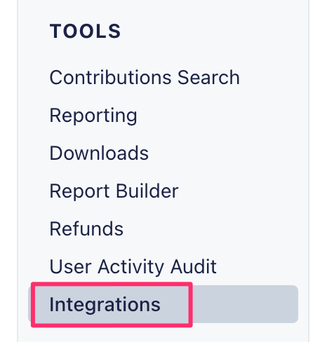
Task: Launch the Report Builder
Action: 114,191
